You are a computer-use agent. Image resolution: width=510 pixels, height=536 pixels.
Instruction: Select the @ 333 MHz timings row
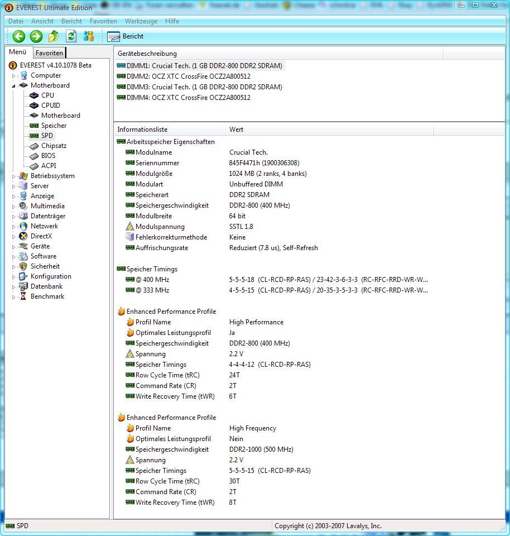pos(277,290)
